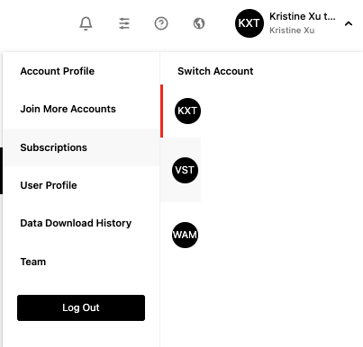Open the notifications bell icon
363x347 pixels.
coord(86,23)
